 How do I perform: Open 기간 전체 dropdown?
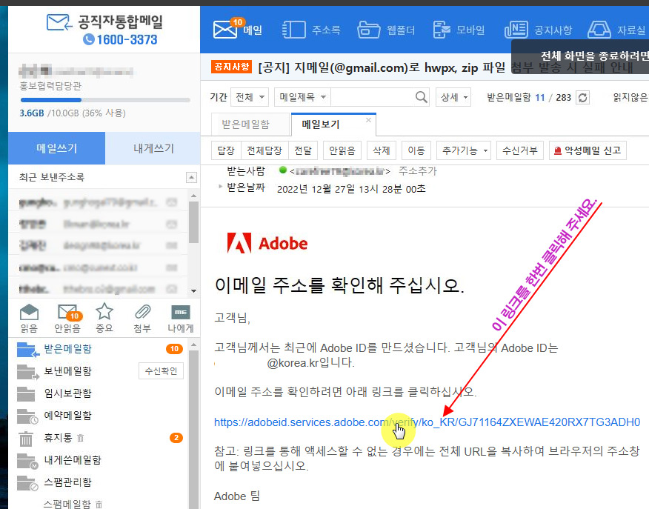250,97
